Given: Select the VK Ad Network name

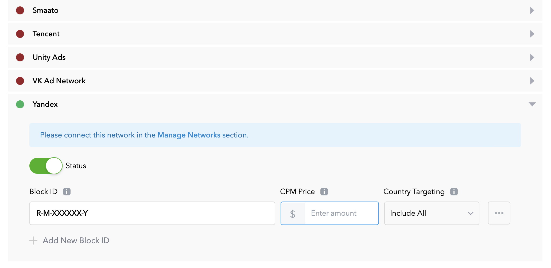Looking at the screenshot, I should 59,81.
